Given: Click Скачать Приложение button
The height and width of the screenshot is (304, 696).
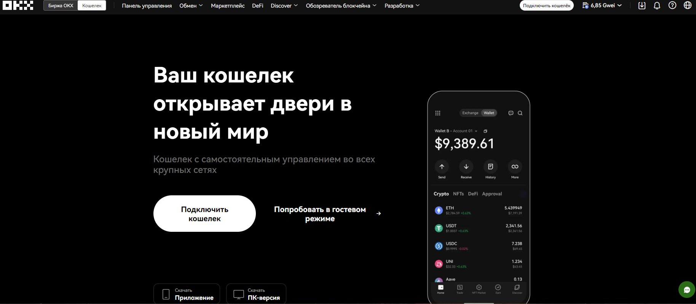Looking at the screenshot, I should [x=187, y=294].
